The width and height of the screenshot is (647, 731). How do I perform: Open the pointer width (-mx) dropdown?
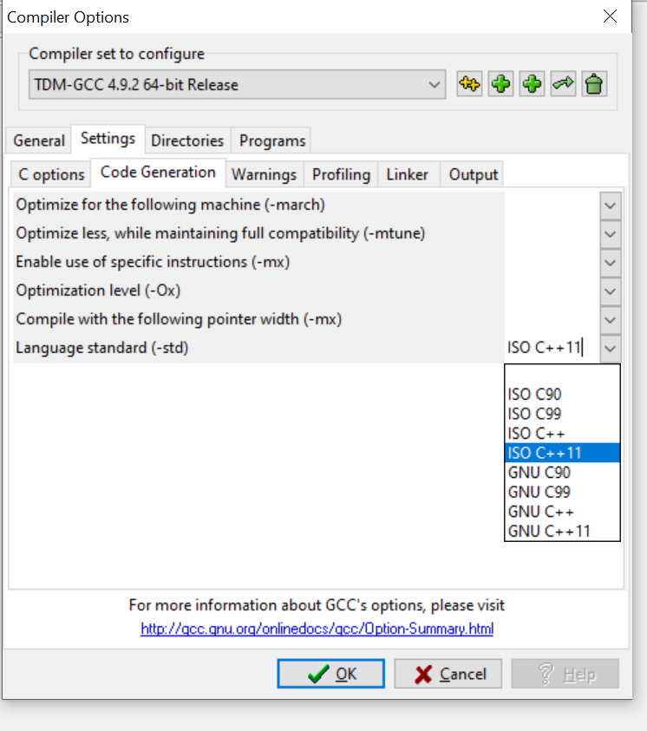(611, 320)
